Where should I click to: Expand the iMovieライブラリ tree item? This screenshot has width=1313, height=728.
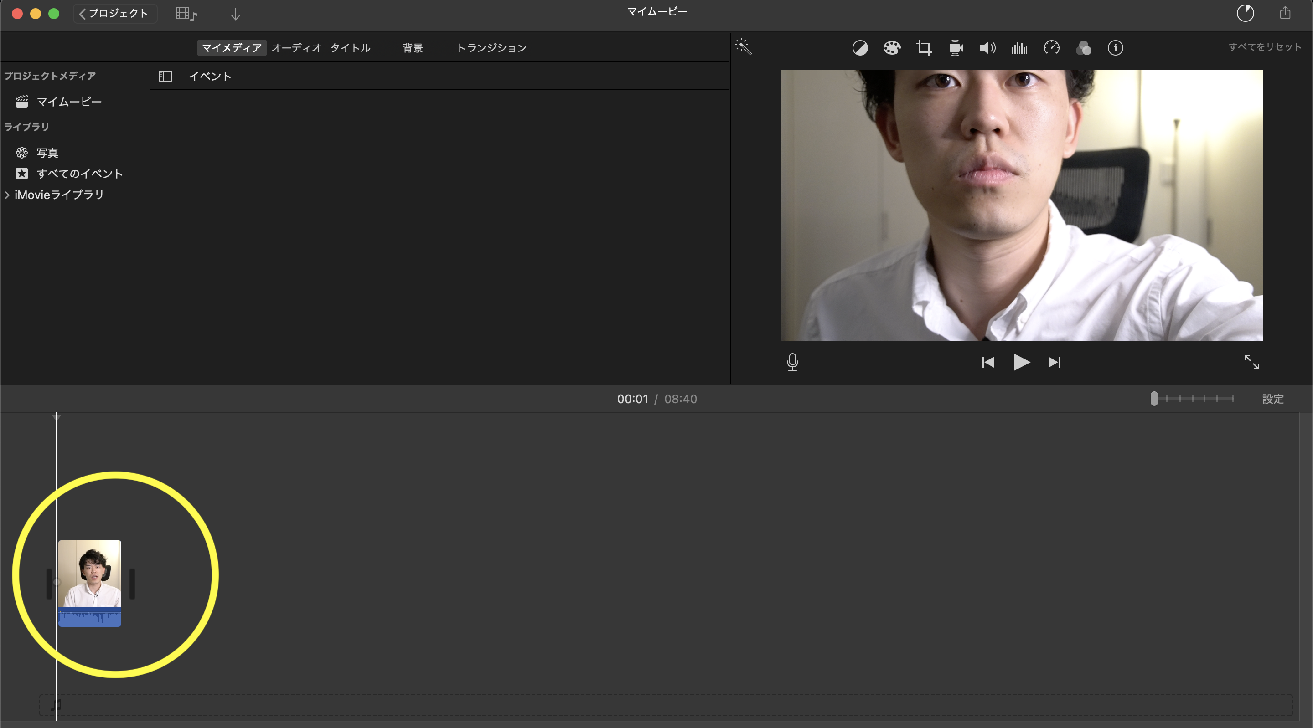7,195
